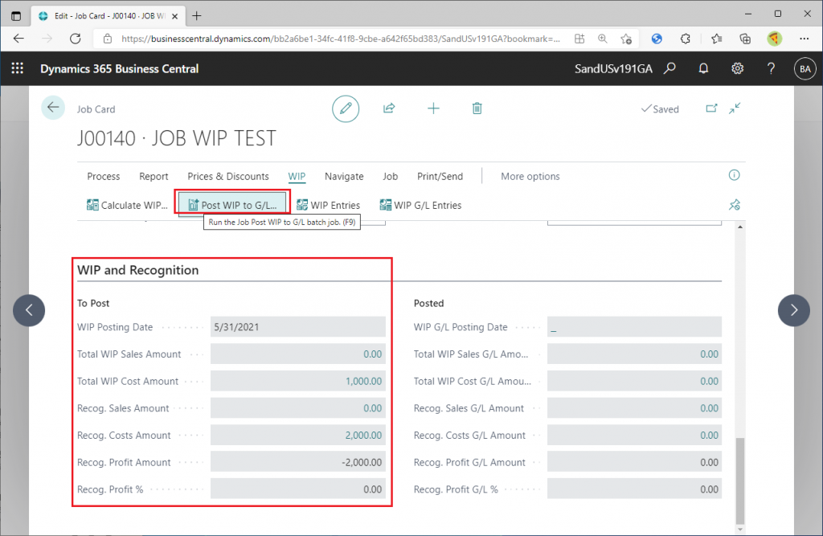Click the Recog. Profit G/L % field
This screenshot has height=536, width=823.
[634, 490]
